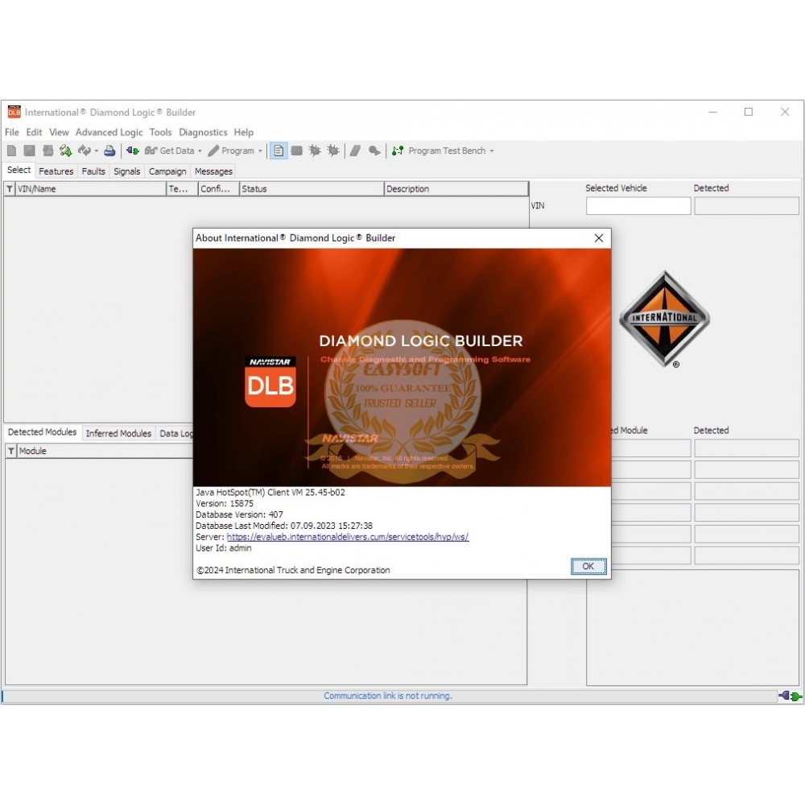Click the Get Data binoculars button
805x805 pixels.
[x=169, y=151]
